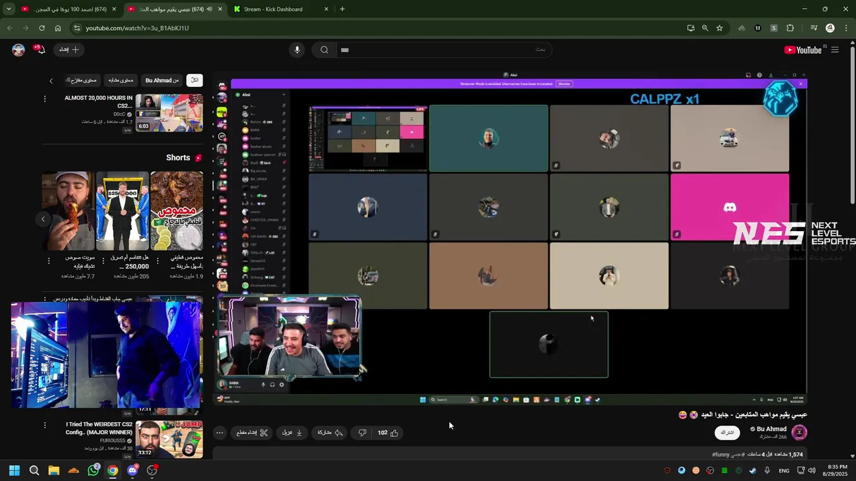
Task: Advance the filter chips with chevron arrow
Action: point(51,81)
